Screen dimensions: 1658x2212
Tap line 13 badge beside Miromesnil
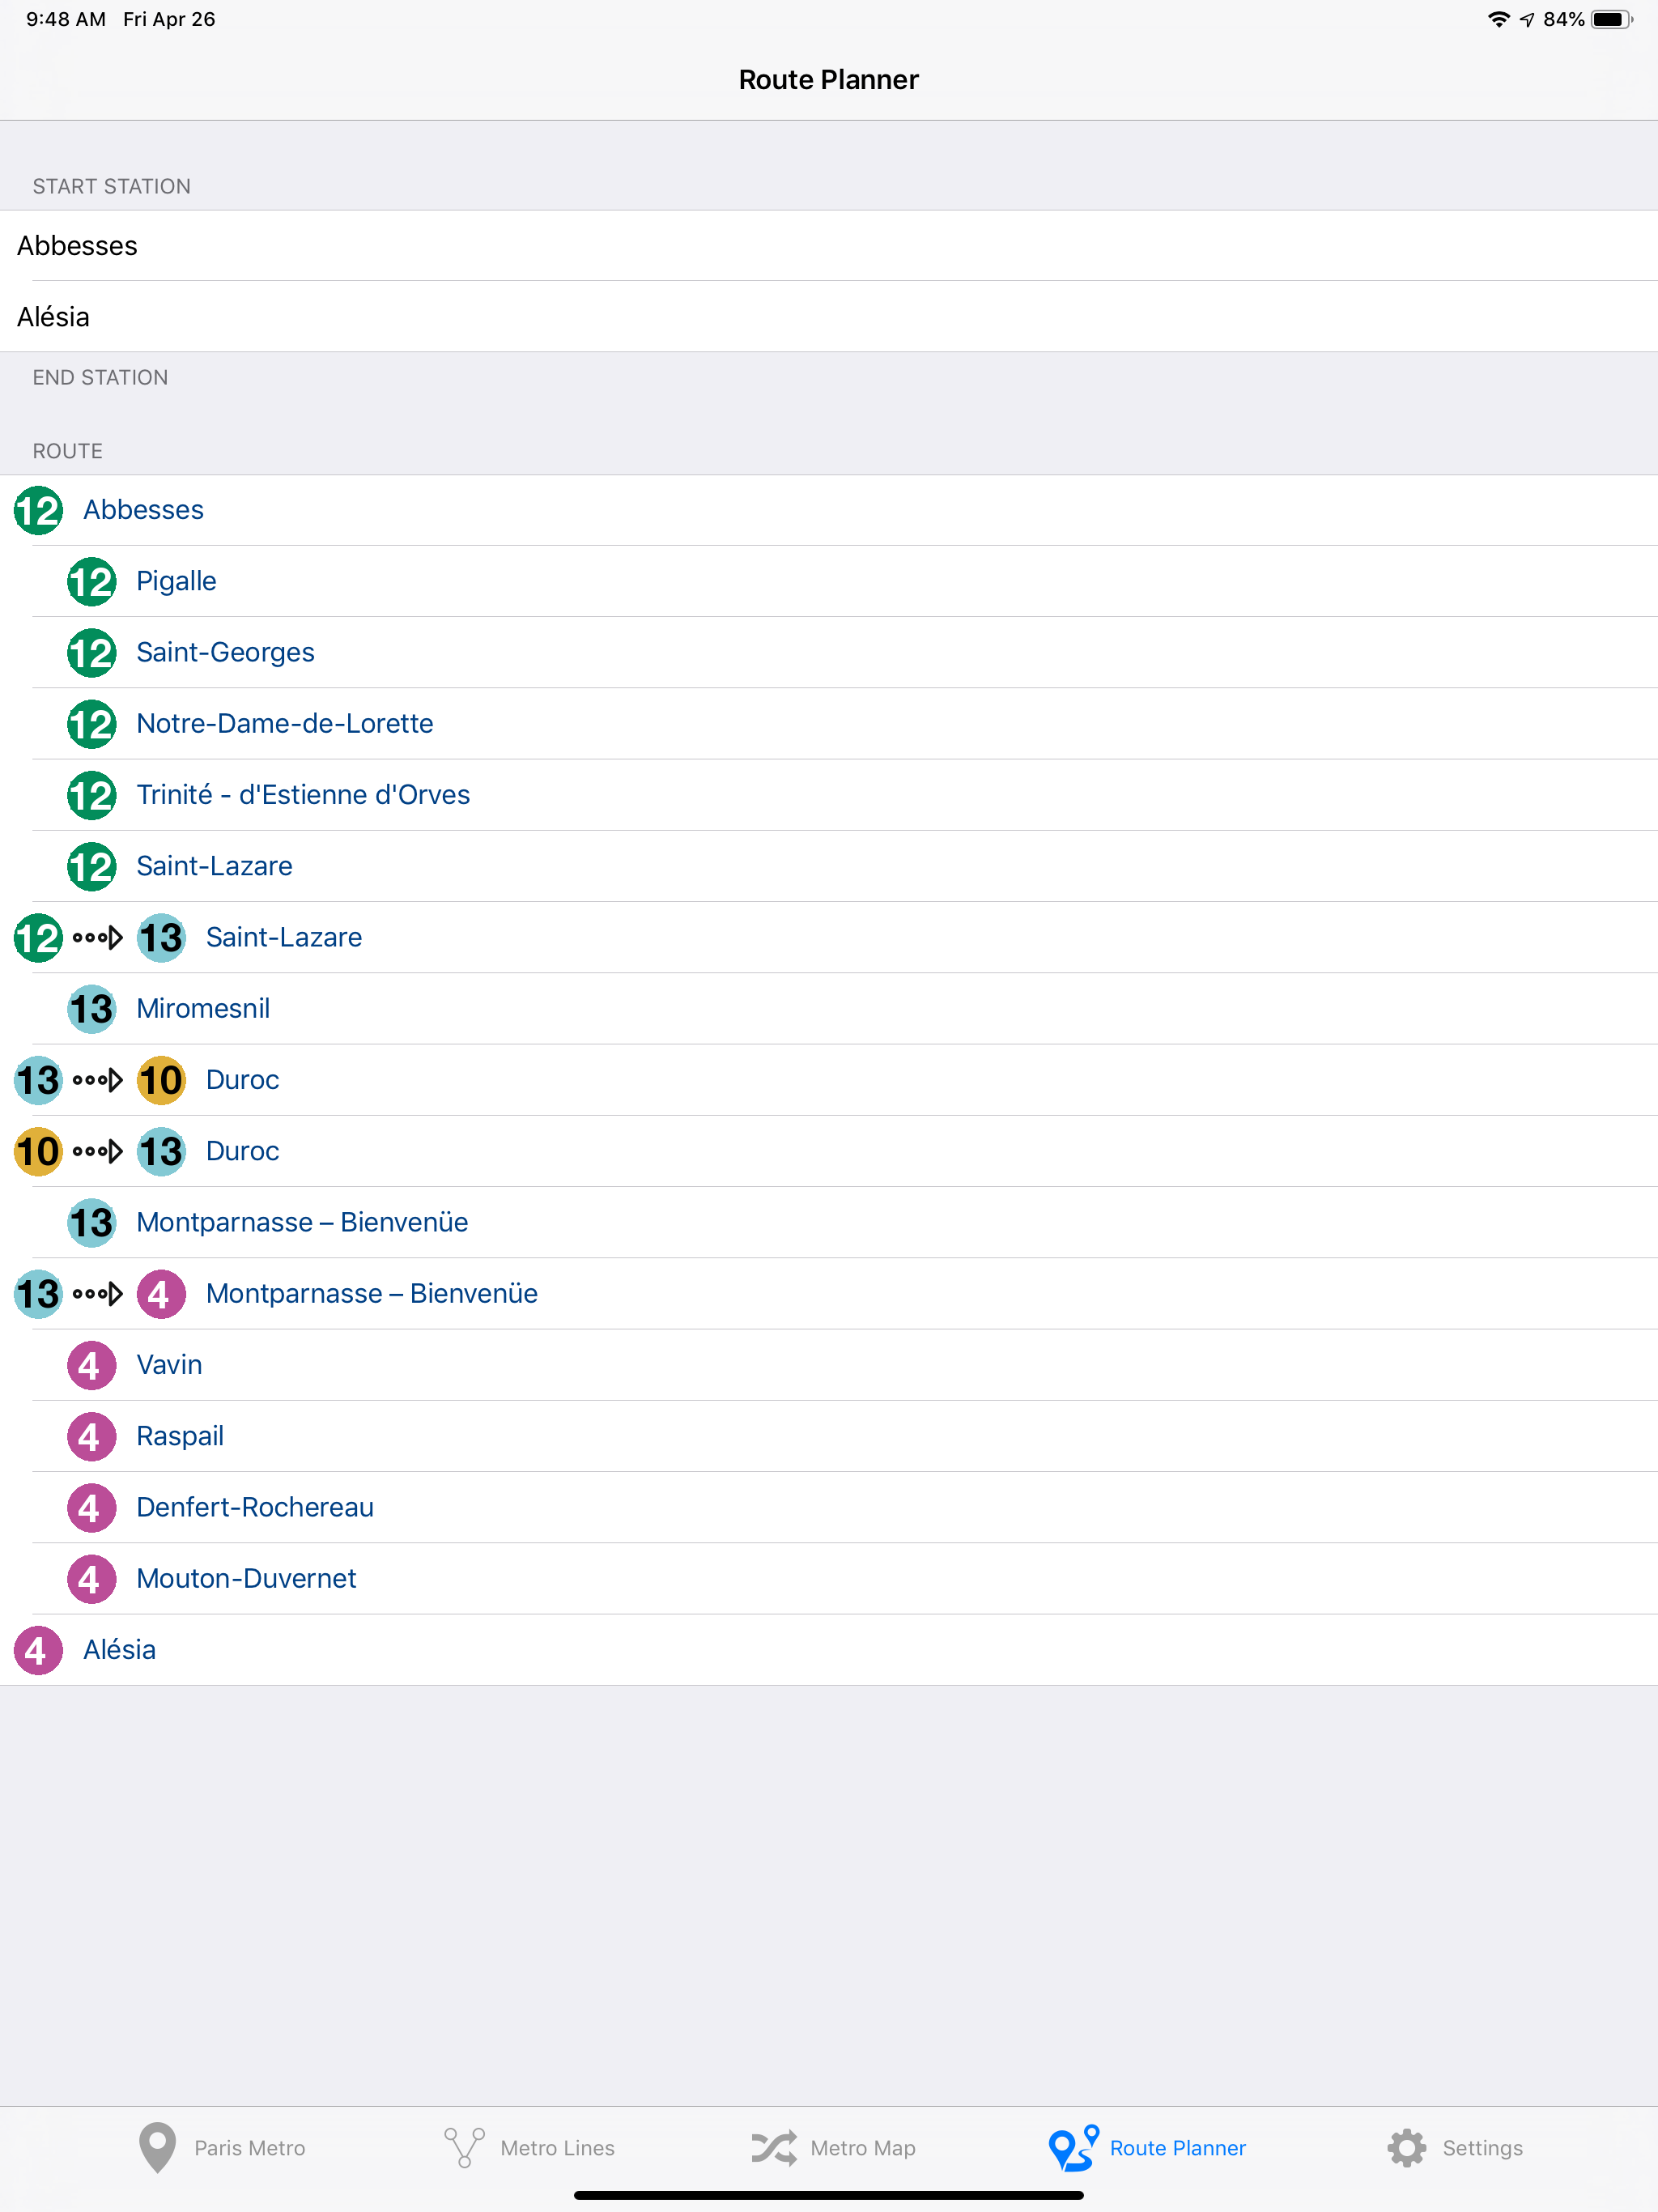91,1009
